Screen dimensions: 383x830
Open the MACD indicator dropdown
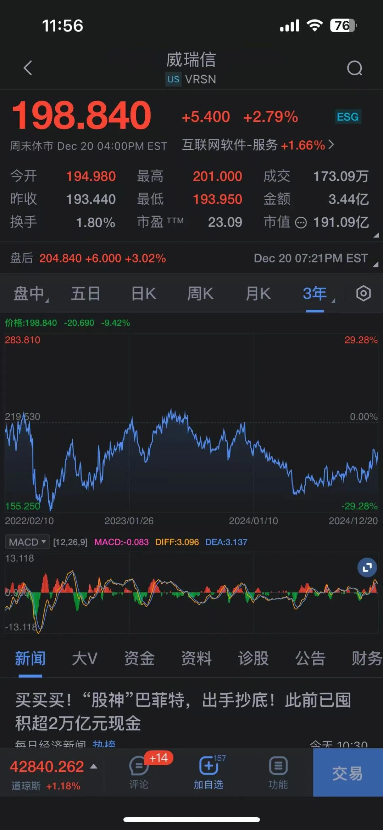click(27, 542)
